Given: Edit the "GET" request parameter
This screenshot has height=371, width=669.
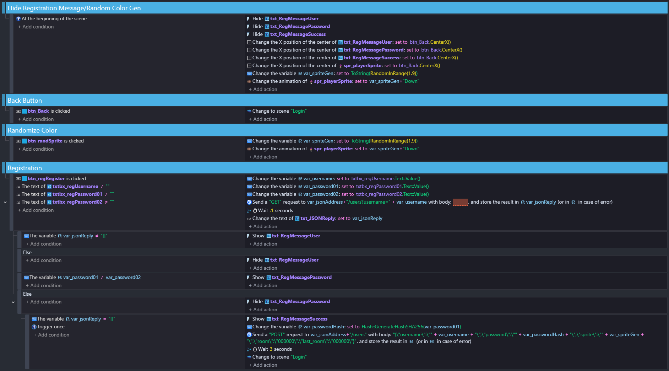Looking at the screenshot, I should tap(275, 202).
